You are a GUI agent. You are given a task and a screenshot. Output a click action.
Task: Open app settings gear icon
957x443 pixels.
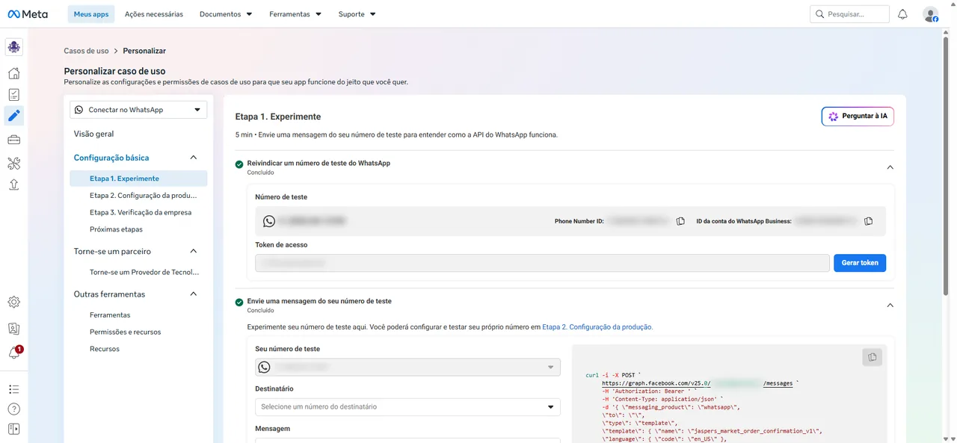(14, 303)
